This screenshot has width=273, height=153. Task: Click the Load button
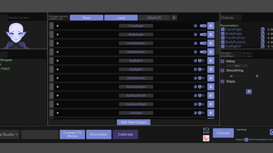121,17
